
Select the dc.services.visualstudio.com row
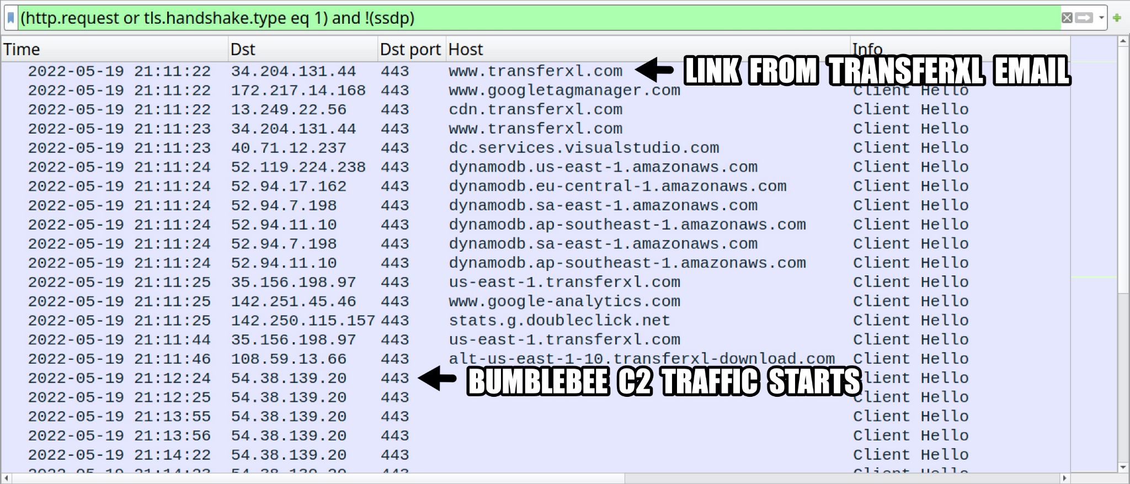coord(535,148)
